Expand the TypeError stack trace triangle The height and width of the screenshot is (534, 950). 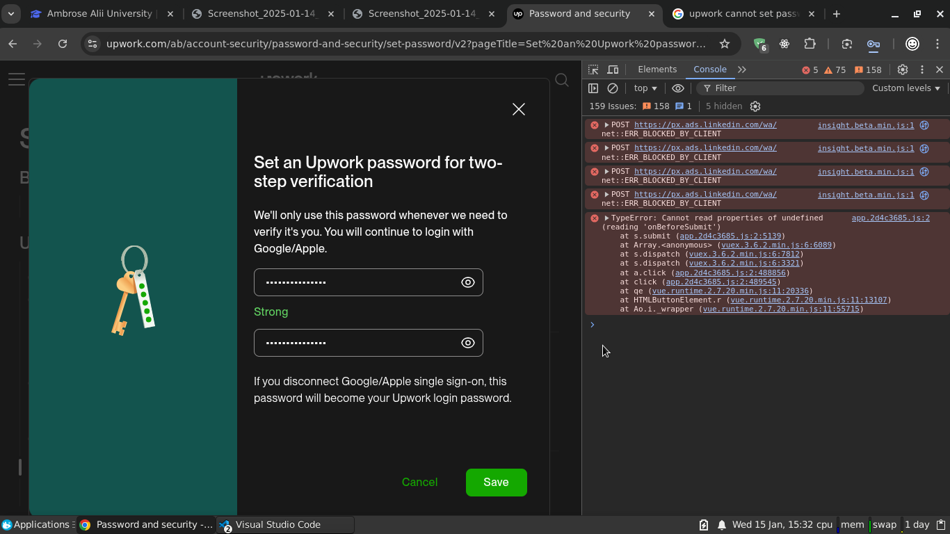[606, 218]
